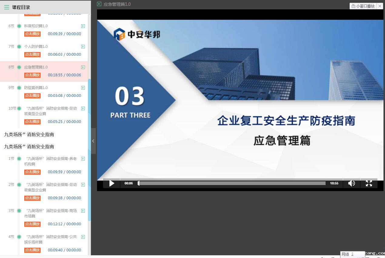Click play icon beside 个人防护篇1.0
The image size is (385, 258).
(83, 47)
